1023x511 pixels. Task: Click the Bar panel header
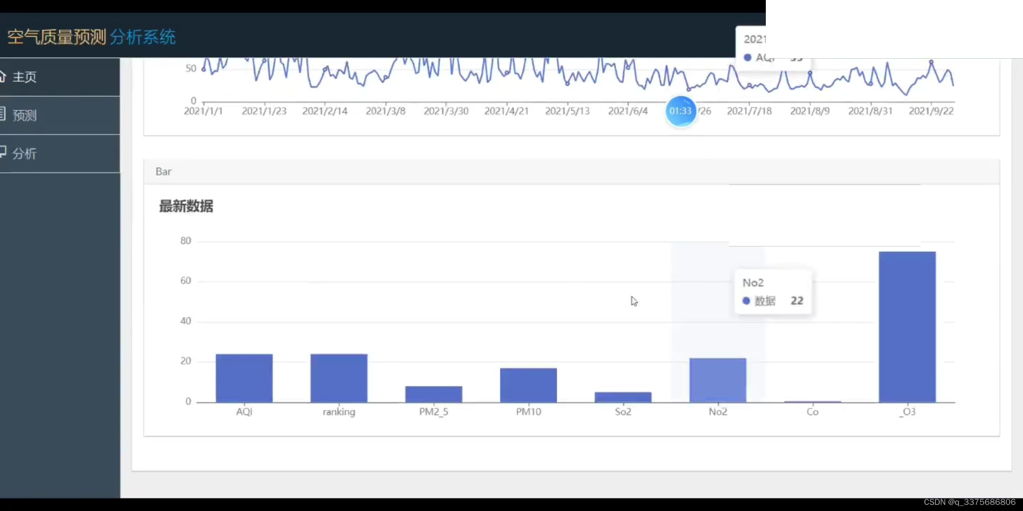coord(163,172)
